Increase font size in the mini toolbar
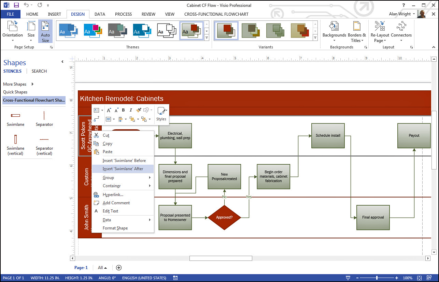Viewport: 439px width, 282px height. (x=109, y=110)
